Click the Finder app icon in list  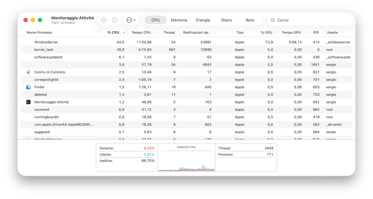pyautogui.click(x=28, y=87)
